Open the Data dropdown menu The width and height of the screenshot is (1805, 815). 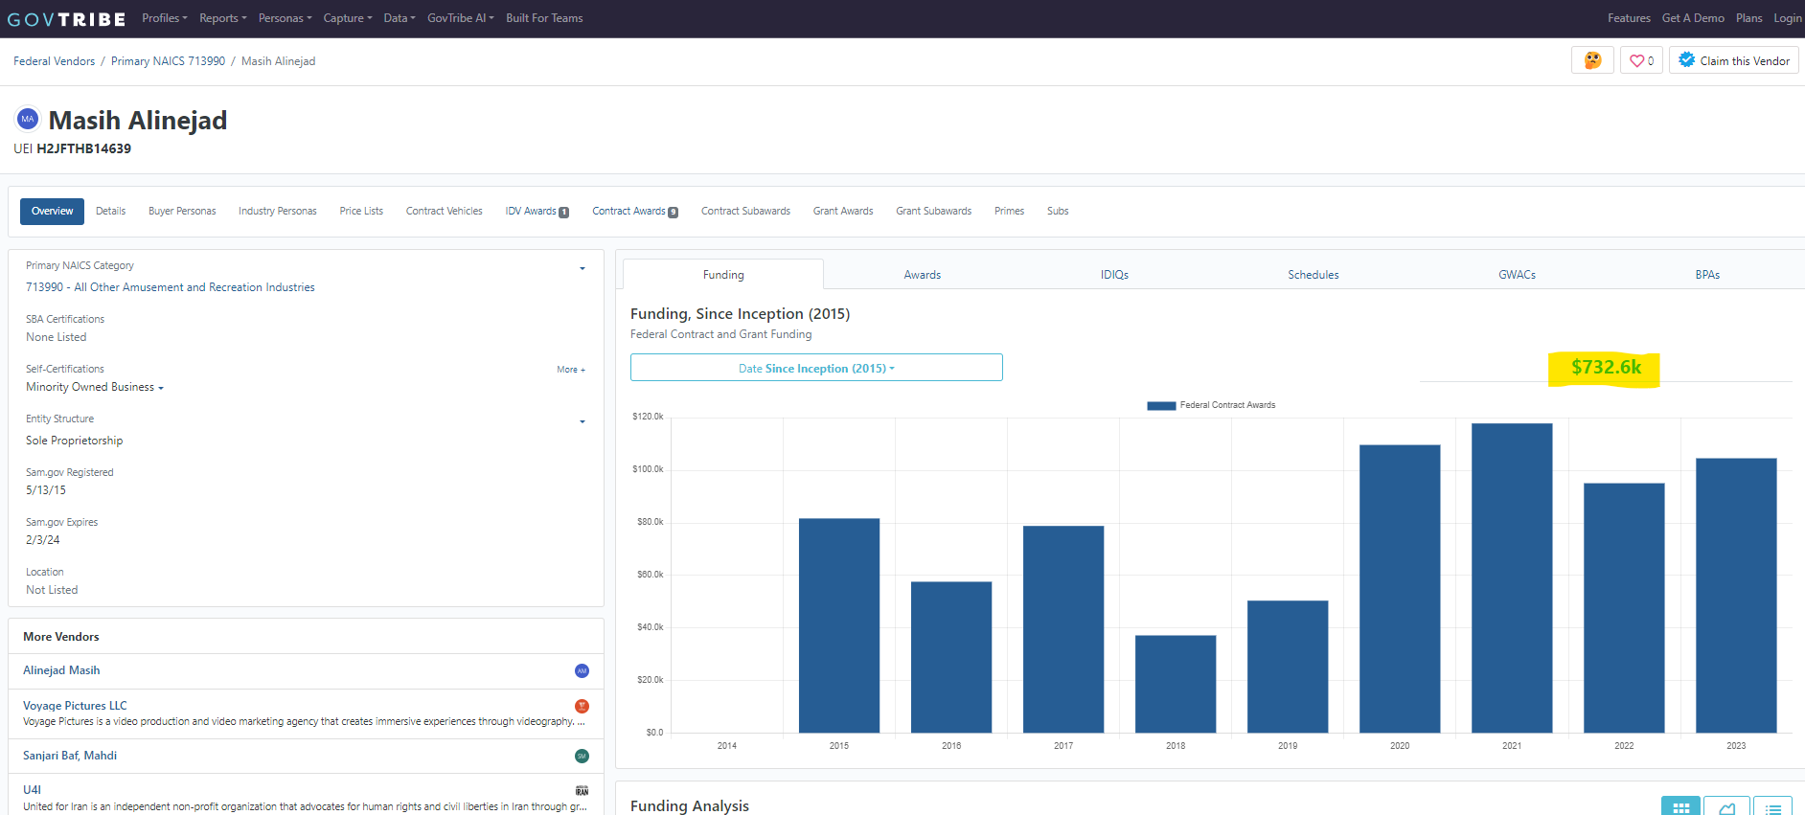[400, 18]
